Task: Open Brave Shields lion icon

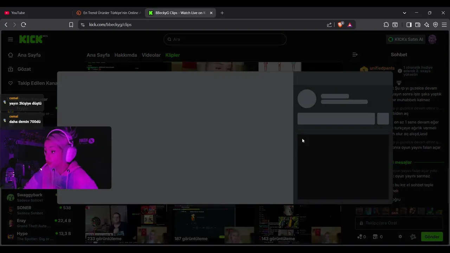Action: 340,25
